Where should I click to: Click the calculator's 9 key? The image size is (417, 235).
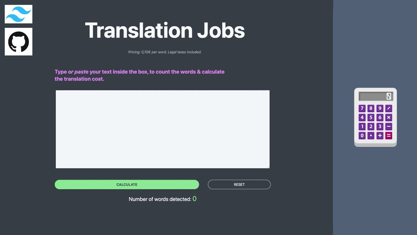coord(380,108)
